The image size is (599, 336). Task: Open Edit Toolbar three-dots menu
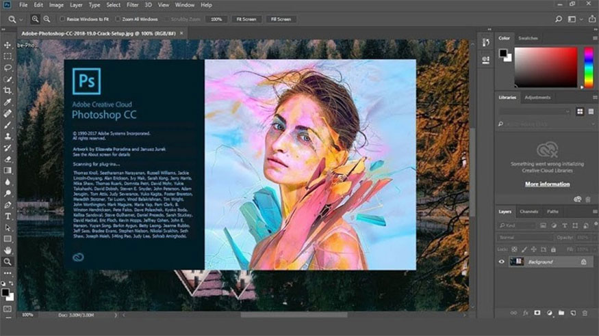pyautogui.click(x=8, y=273)
